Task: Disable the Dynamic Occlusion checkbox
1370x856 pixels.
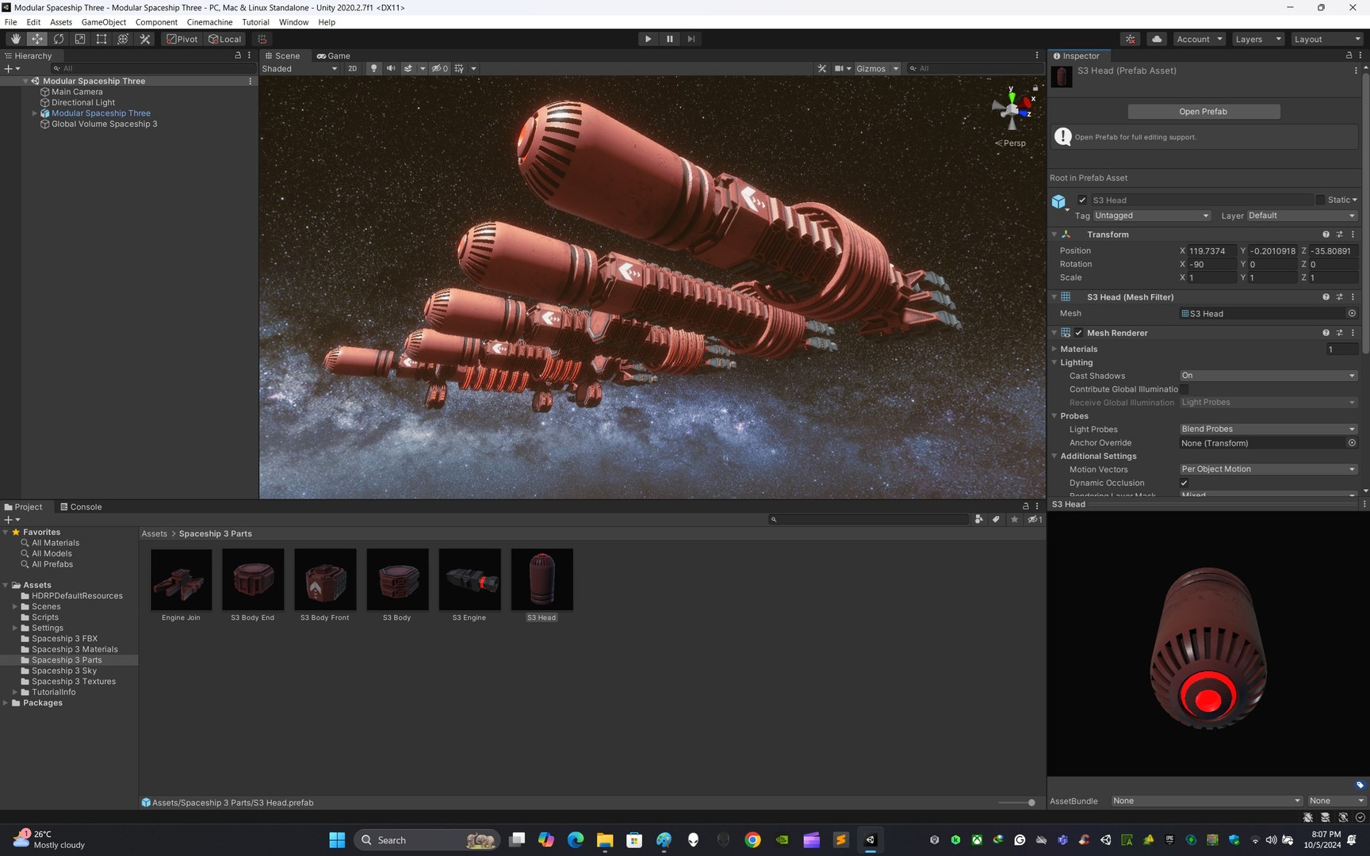Action: [x=1184, y=483]
